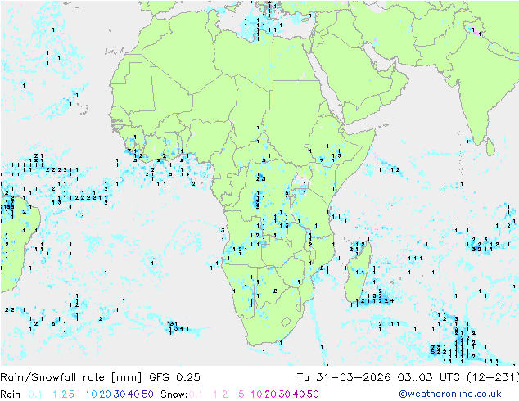Pick the 50 value in the Rain legend
The height and width of the screenshot is (401, 519).
click(x=147, y=394)
